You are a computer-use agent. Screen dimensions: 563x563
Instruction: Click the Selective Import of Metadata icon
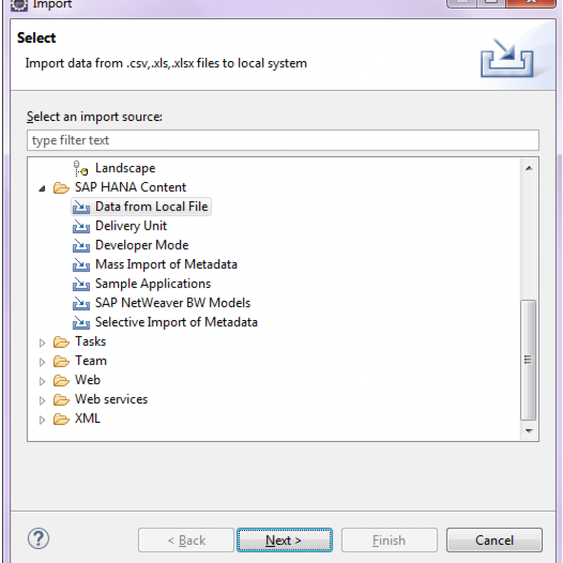click(81, 322)
